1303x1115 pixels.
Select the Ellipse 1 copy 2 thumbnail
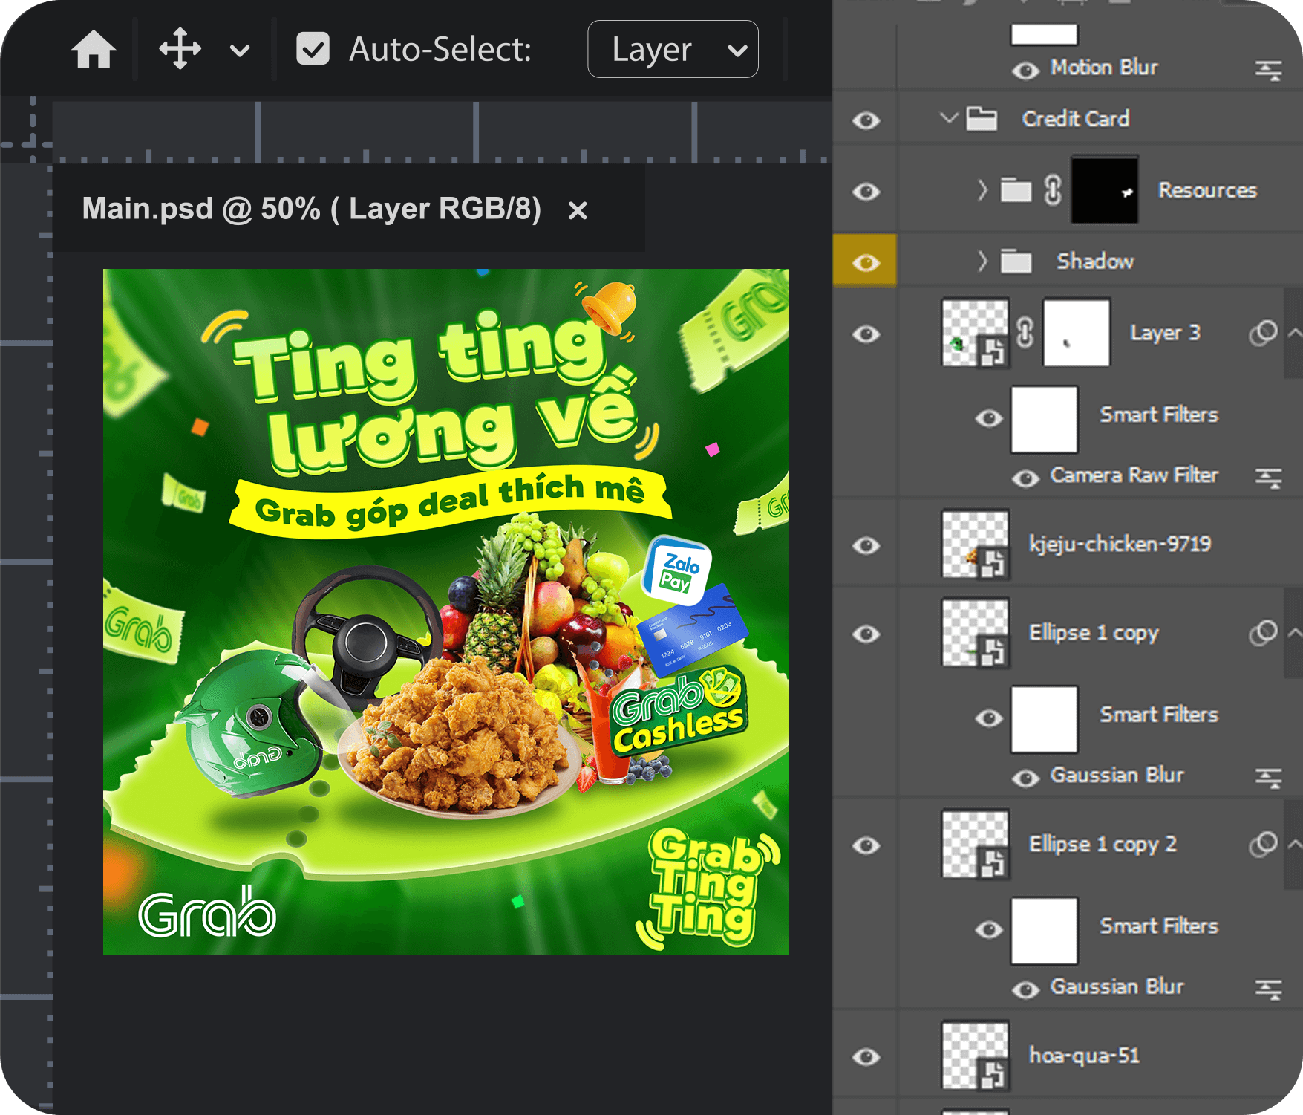click(x=975, y=844)
